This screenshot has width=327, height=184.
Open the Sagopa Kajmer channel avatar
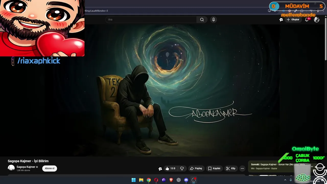click(x=11, y=168)
